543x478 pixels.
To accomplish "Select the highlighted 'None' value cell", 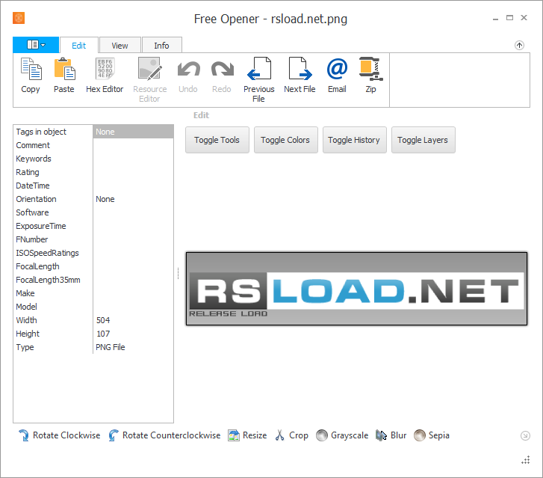I will (134, 132).
